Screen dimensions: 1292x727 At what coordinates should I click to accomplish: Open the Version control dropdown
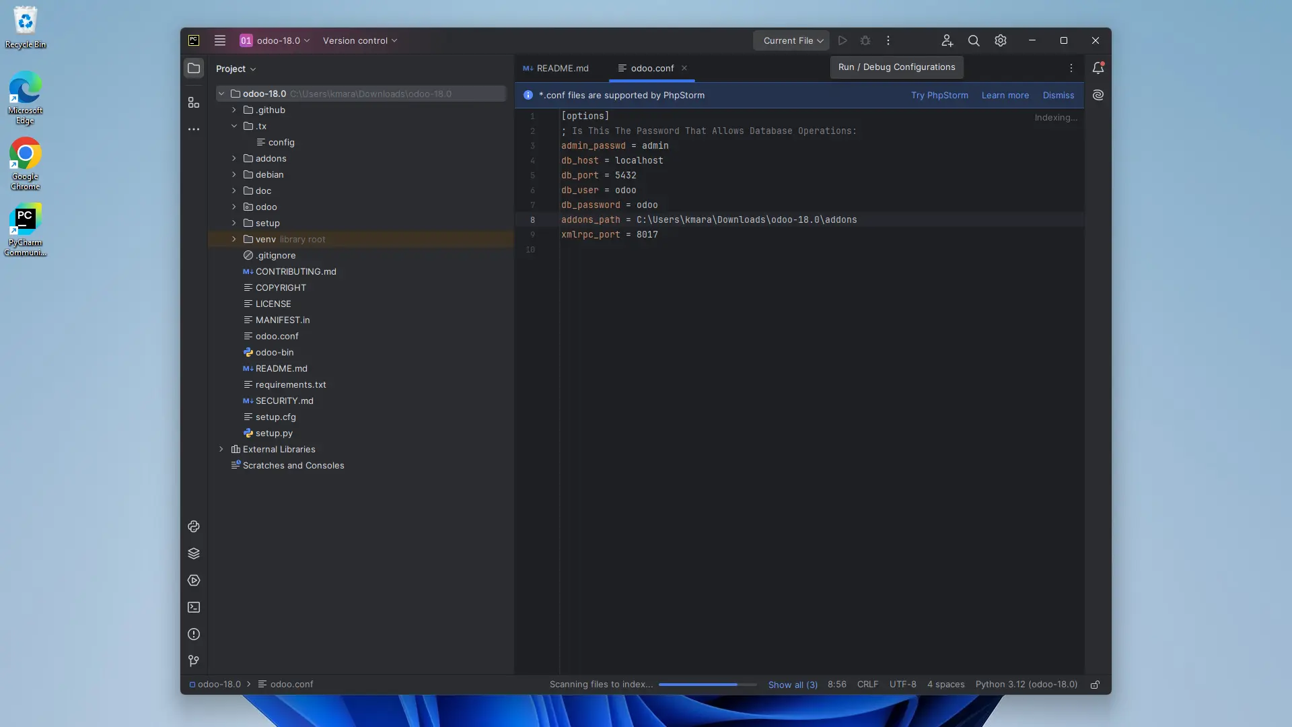pos(360,40)
